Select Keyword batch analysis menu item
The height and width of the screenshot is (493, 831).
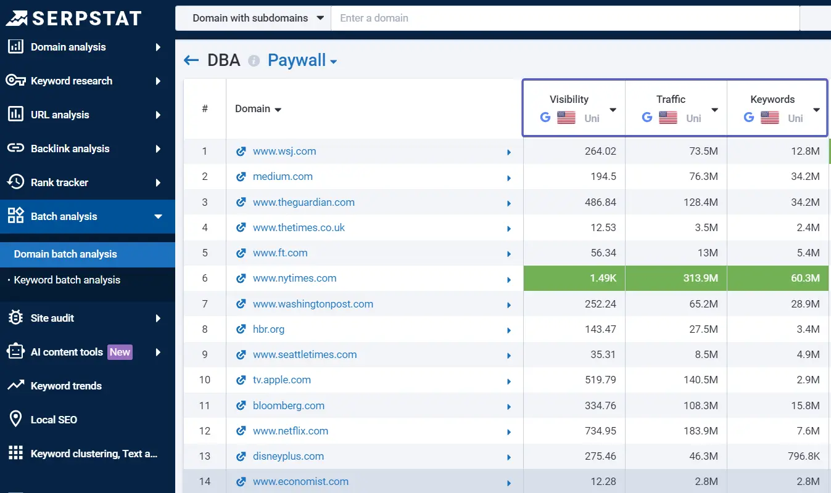[x=88, y=280]
